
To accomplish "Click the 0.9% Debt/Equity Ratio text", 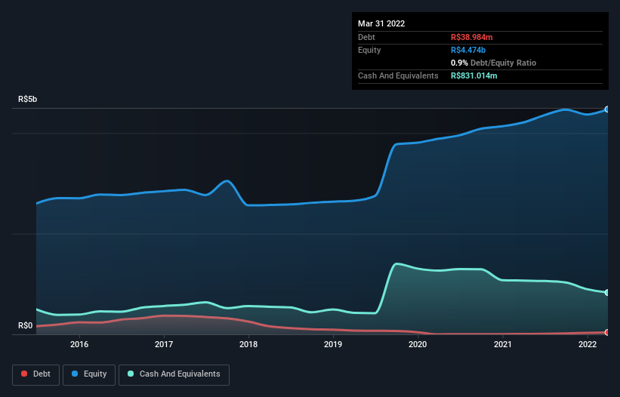I will [x=493, y=63].
